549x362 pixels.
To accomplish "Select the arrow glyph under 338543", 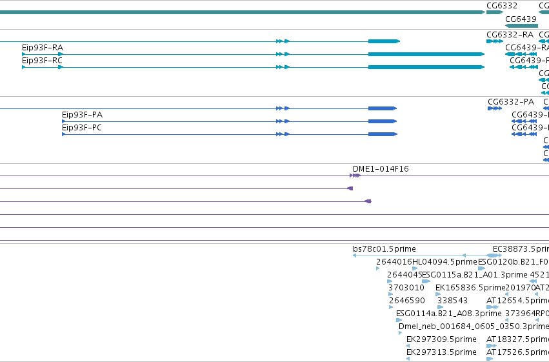I will [440, 307].
